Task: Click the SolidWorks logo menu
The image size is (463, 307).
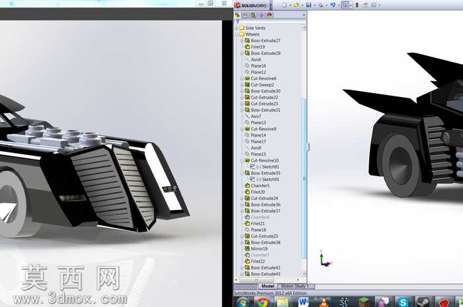Action: coord(251,5)
